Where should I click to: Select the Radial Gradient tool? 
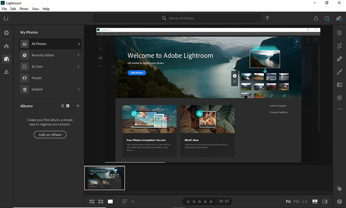pyautogui.click(x=340, y=97)
